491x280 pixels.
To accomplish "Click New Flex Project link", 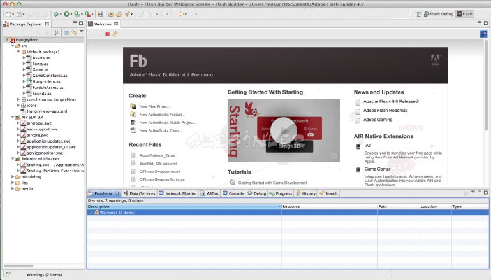I will pos(156,106).
